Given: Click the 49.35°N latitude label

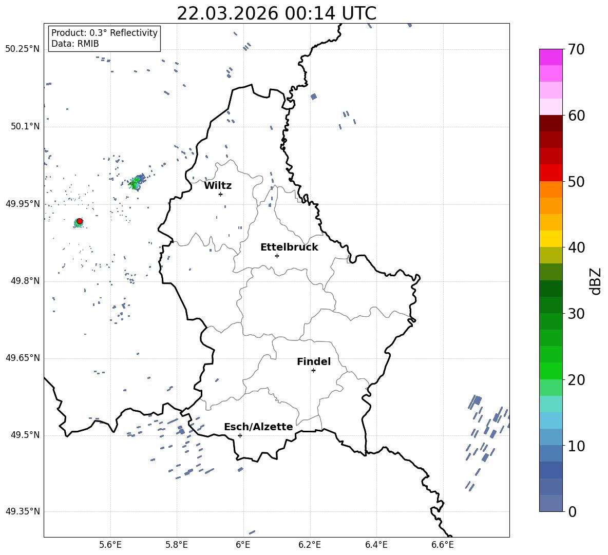Looking at the screenshot, I should 23,511.
